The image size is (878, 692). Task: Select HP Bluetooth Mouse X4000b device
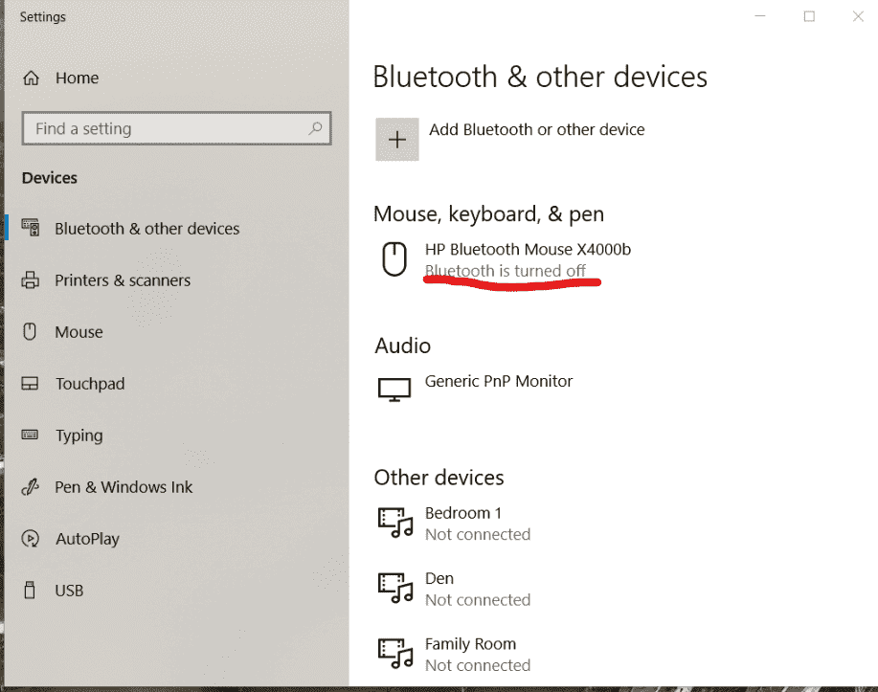pyautogui.click(x=528, y=249)
